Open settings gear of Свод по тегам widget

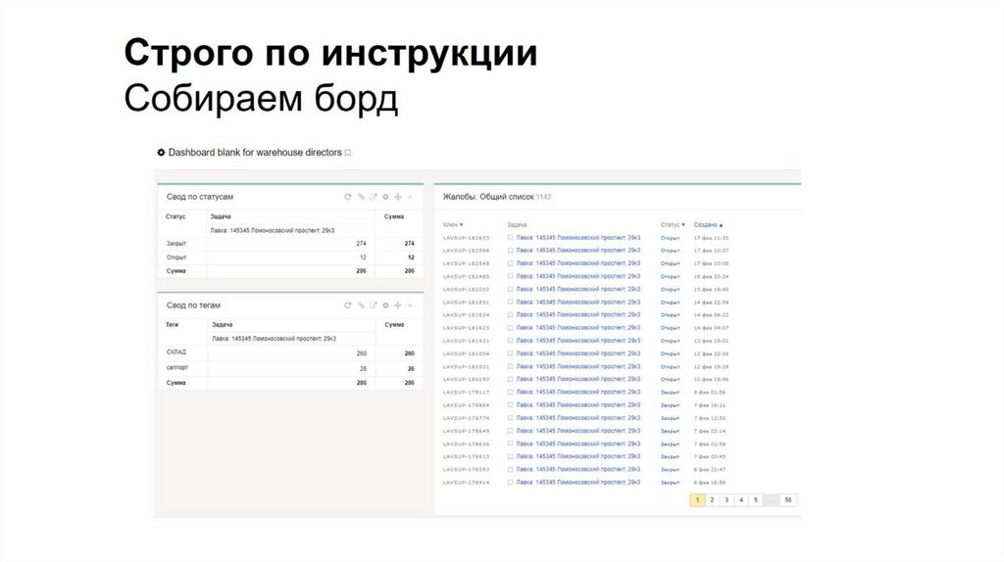(386, 305)
